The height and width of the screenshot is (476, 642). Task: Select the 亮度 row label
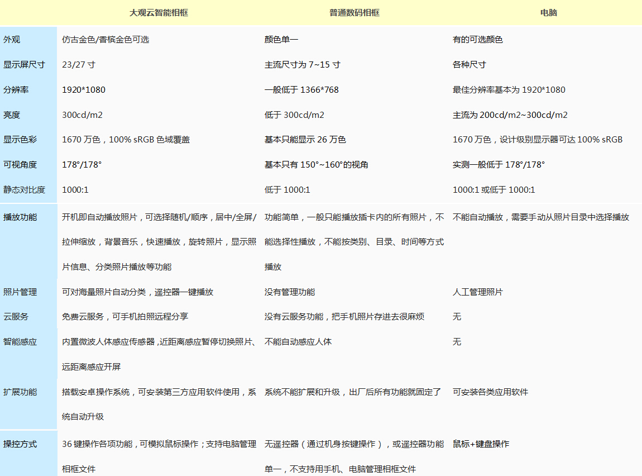12,115
